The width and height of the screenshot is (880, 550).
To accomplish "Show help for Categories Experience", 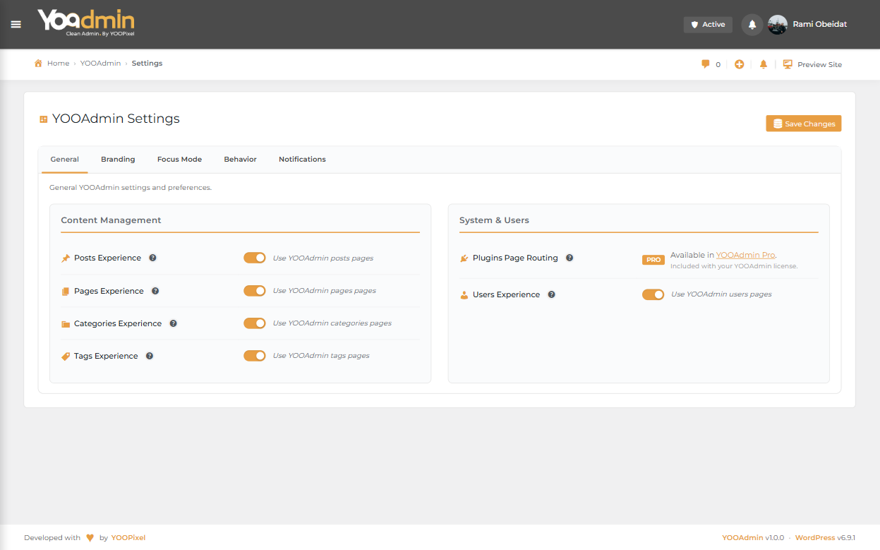I will pos(173,323).
